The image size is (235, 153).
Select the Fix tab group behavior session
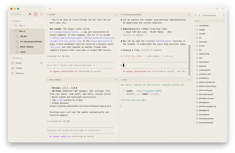tap(31, 42)
